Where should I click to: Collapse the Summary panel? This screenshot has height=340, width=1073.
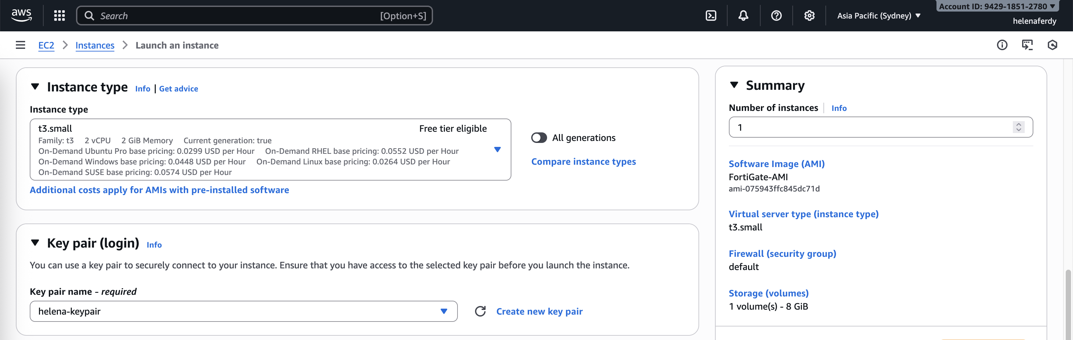pyautogui.click(x=734, y=85)
